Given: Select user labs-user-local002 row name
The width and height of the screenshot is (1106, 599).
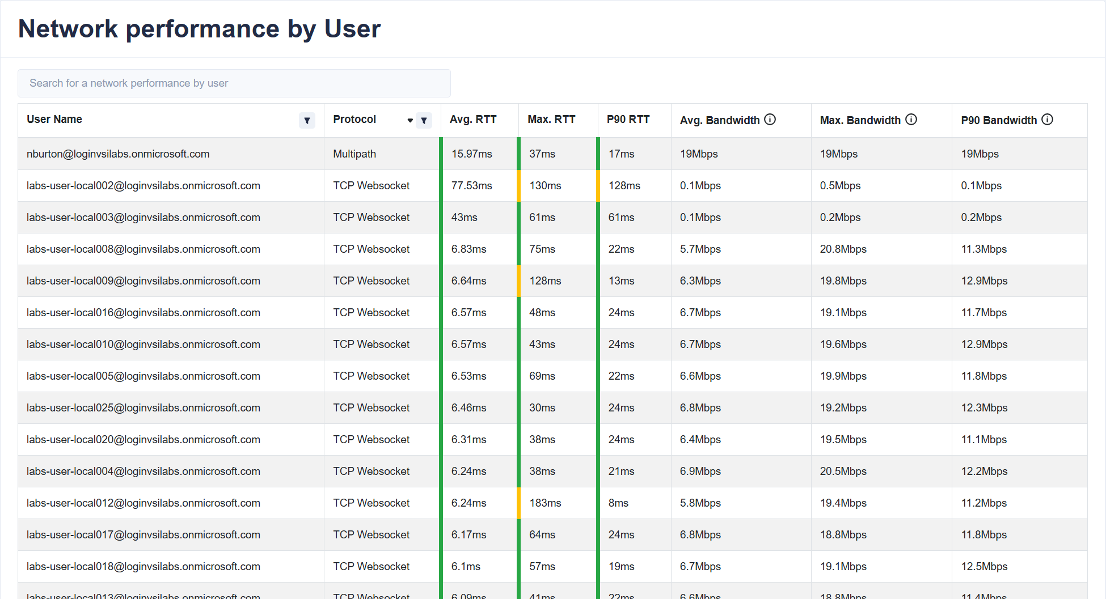Looking at the screenshot, I should pyautogui.click(x=143, y=186).
